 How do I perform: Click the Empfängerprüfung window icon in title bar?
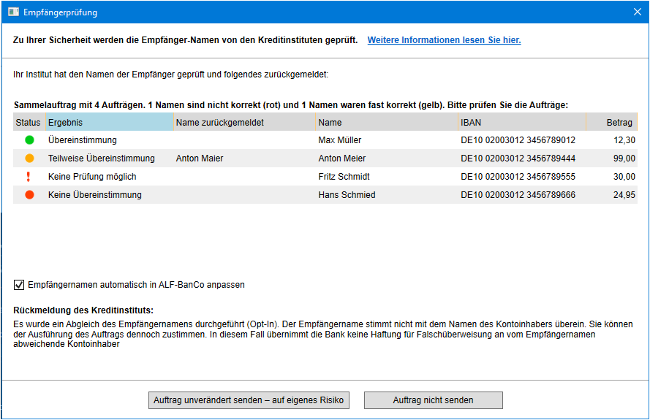point(14,12)
